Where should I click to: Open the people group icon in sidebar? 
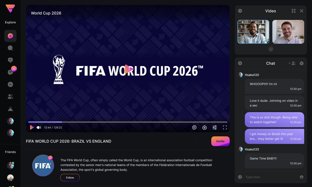pos(10,97)
